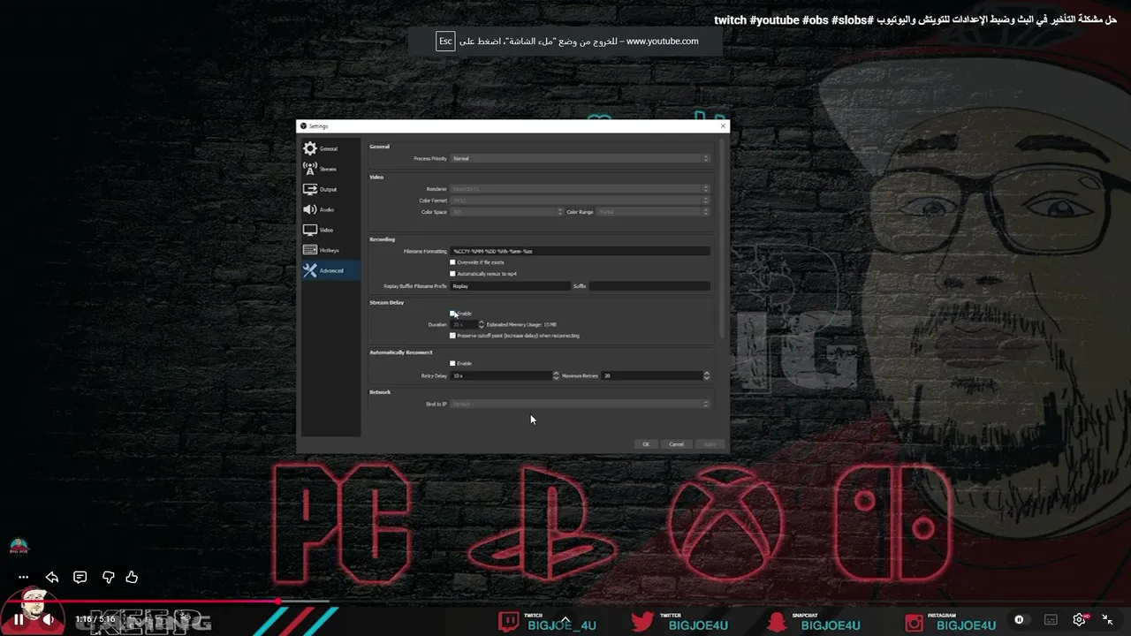The image size is (1131, 636).
Task: Click the Filename Formatting input field
Action: click(x=580, y=251)
